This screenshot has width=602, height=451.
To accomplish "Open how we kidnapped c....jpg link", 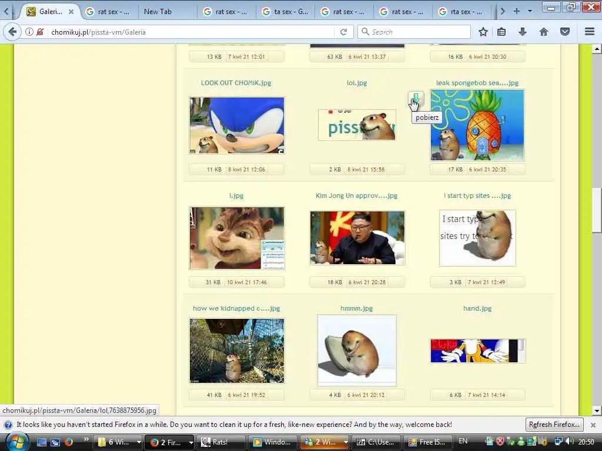I will pos(236,308).
